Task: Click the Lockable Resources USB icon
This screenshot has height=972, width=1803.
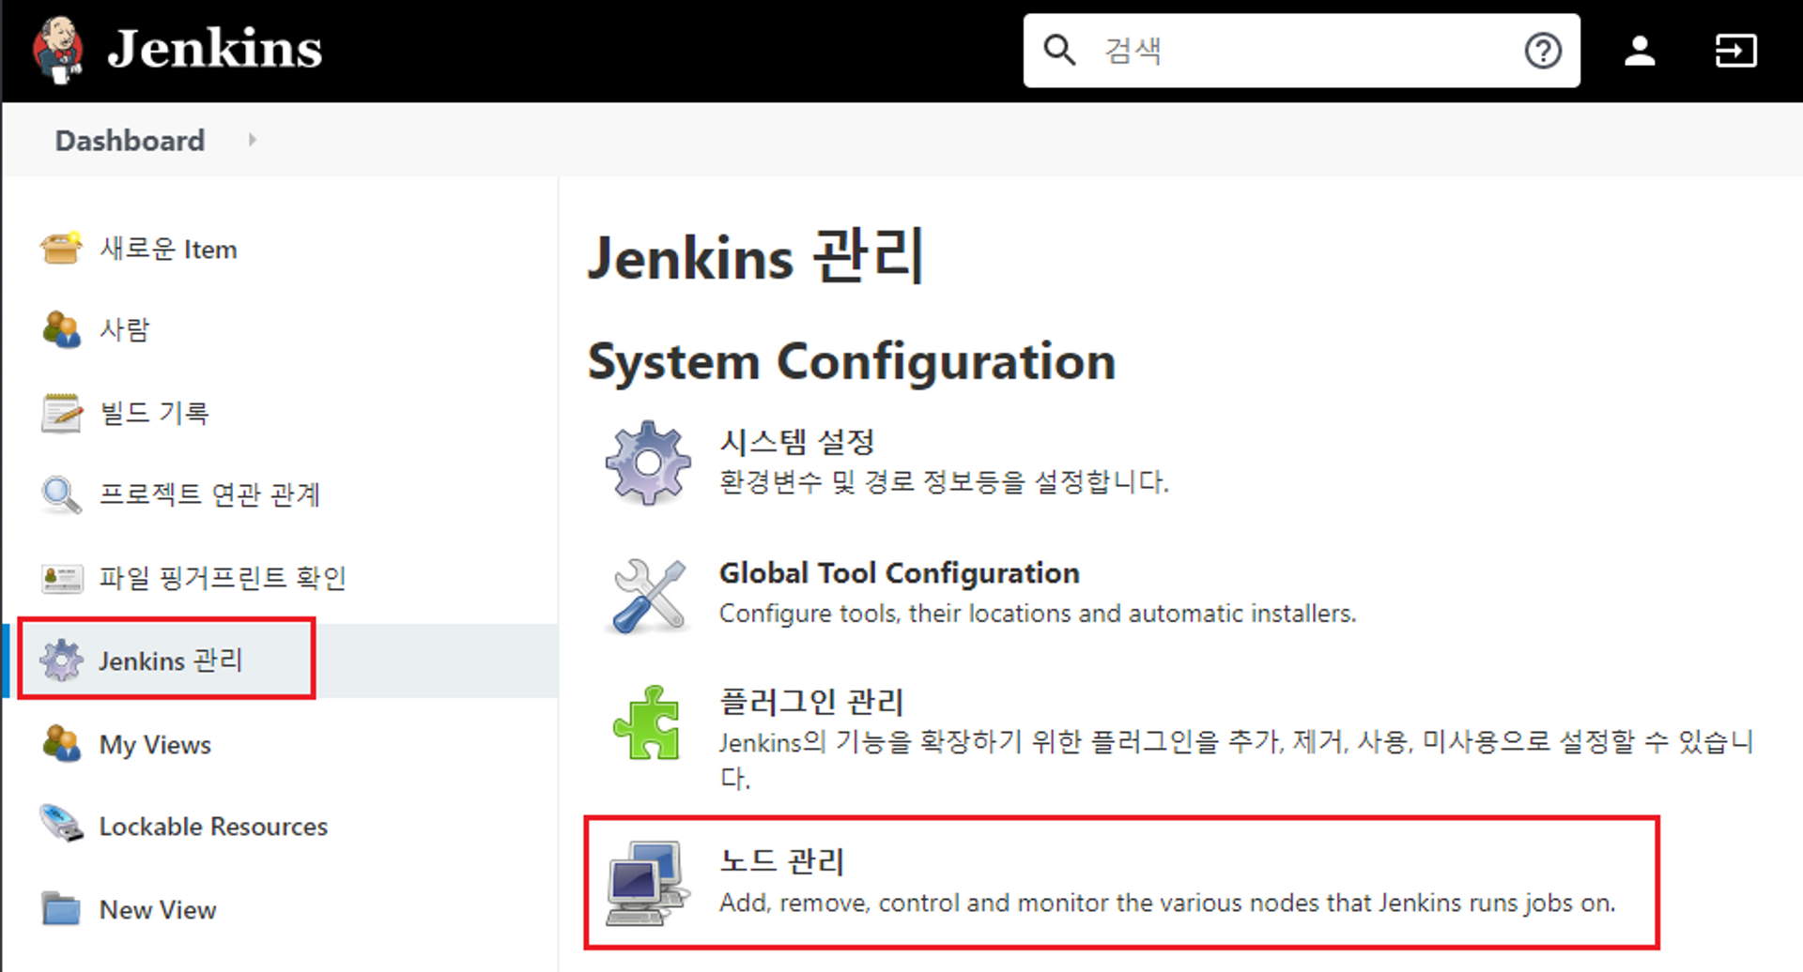Action: pyautogui.click(x=61, y=825)
